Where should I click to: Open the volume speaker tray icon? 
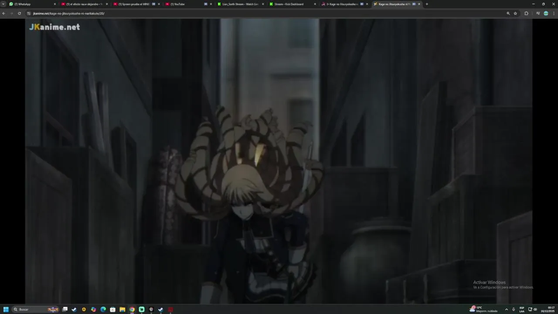535,309
